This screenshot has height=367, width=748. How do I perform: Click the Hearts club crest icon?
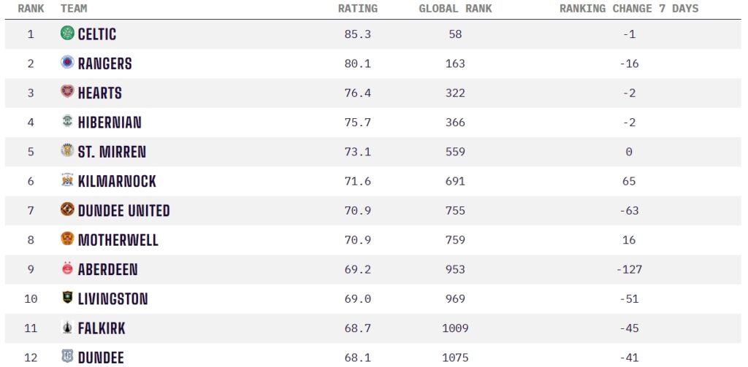tap(67, 93)
